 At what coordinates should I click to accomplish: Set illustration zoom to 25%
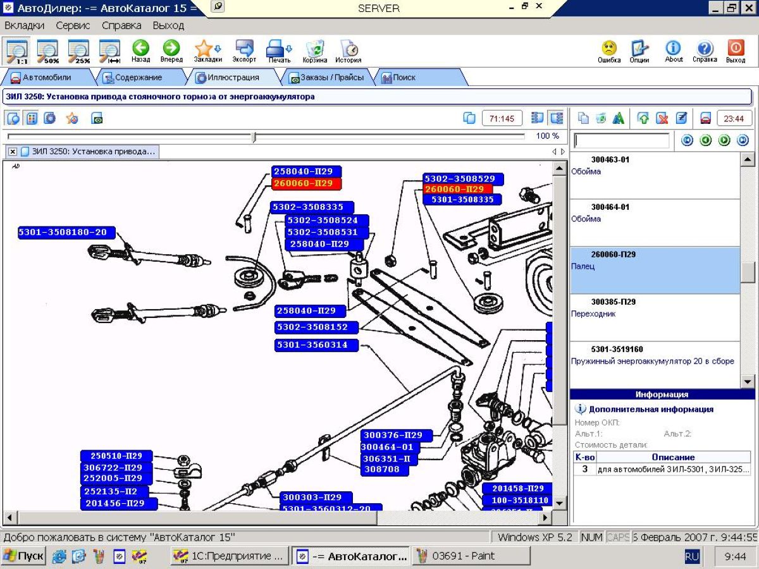pos(79,51)
